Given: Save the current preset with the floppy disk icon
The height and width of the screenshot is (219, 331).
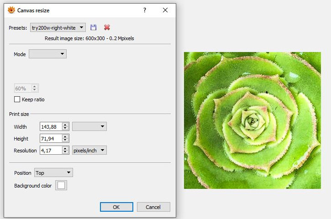Looking at the screenshot, I should click(x=93, y=27).
